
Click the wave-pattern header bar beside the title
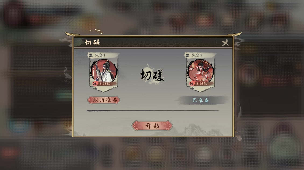coord(159,42)
